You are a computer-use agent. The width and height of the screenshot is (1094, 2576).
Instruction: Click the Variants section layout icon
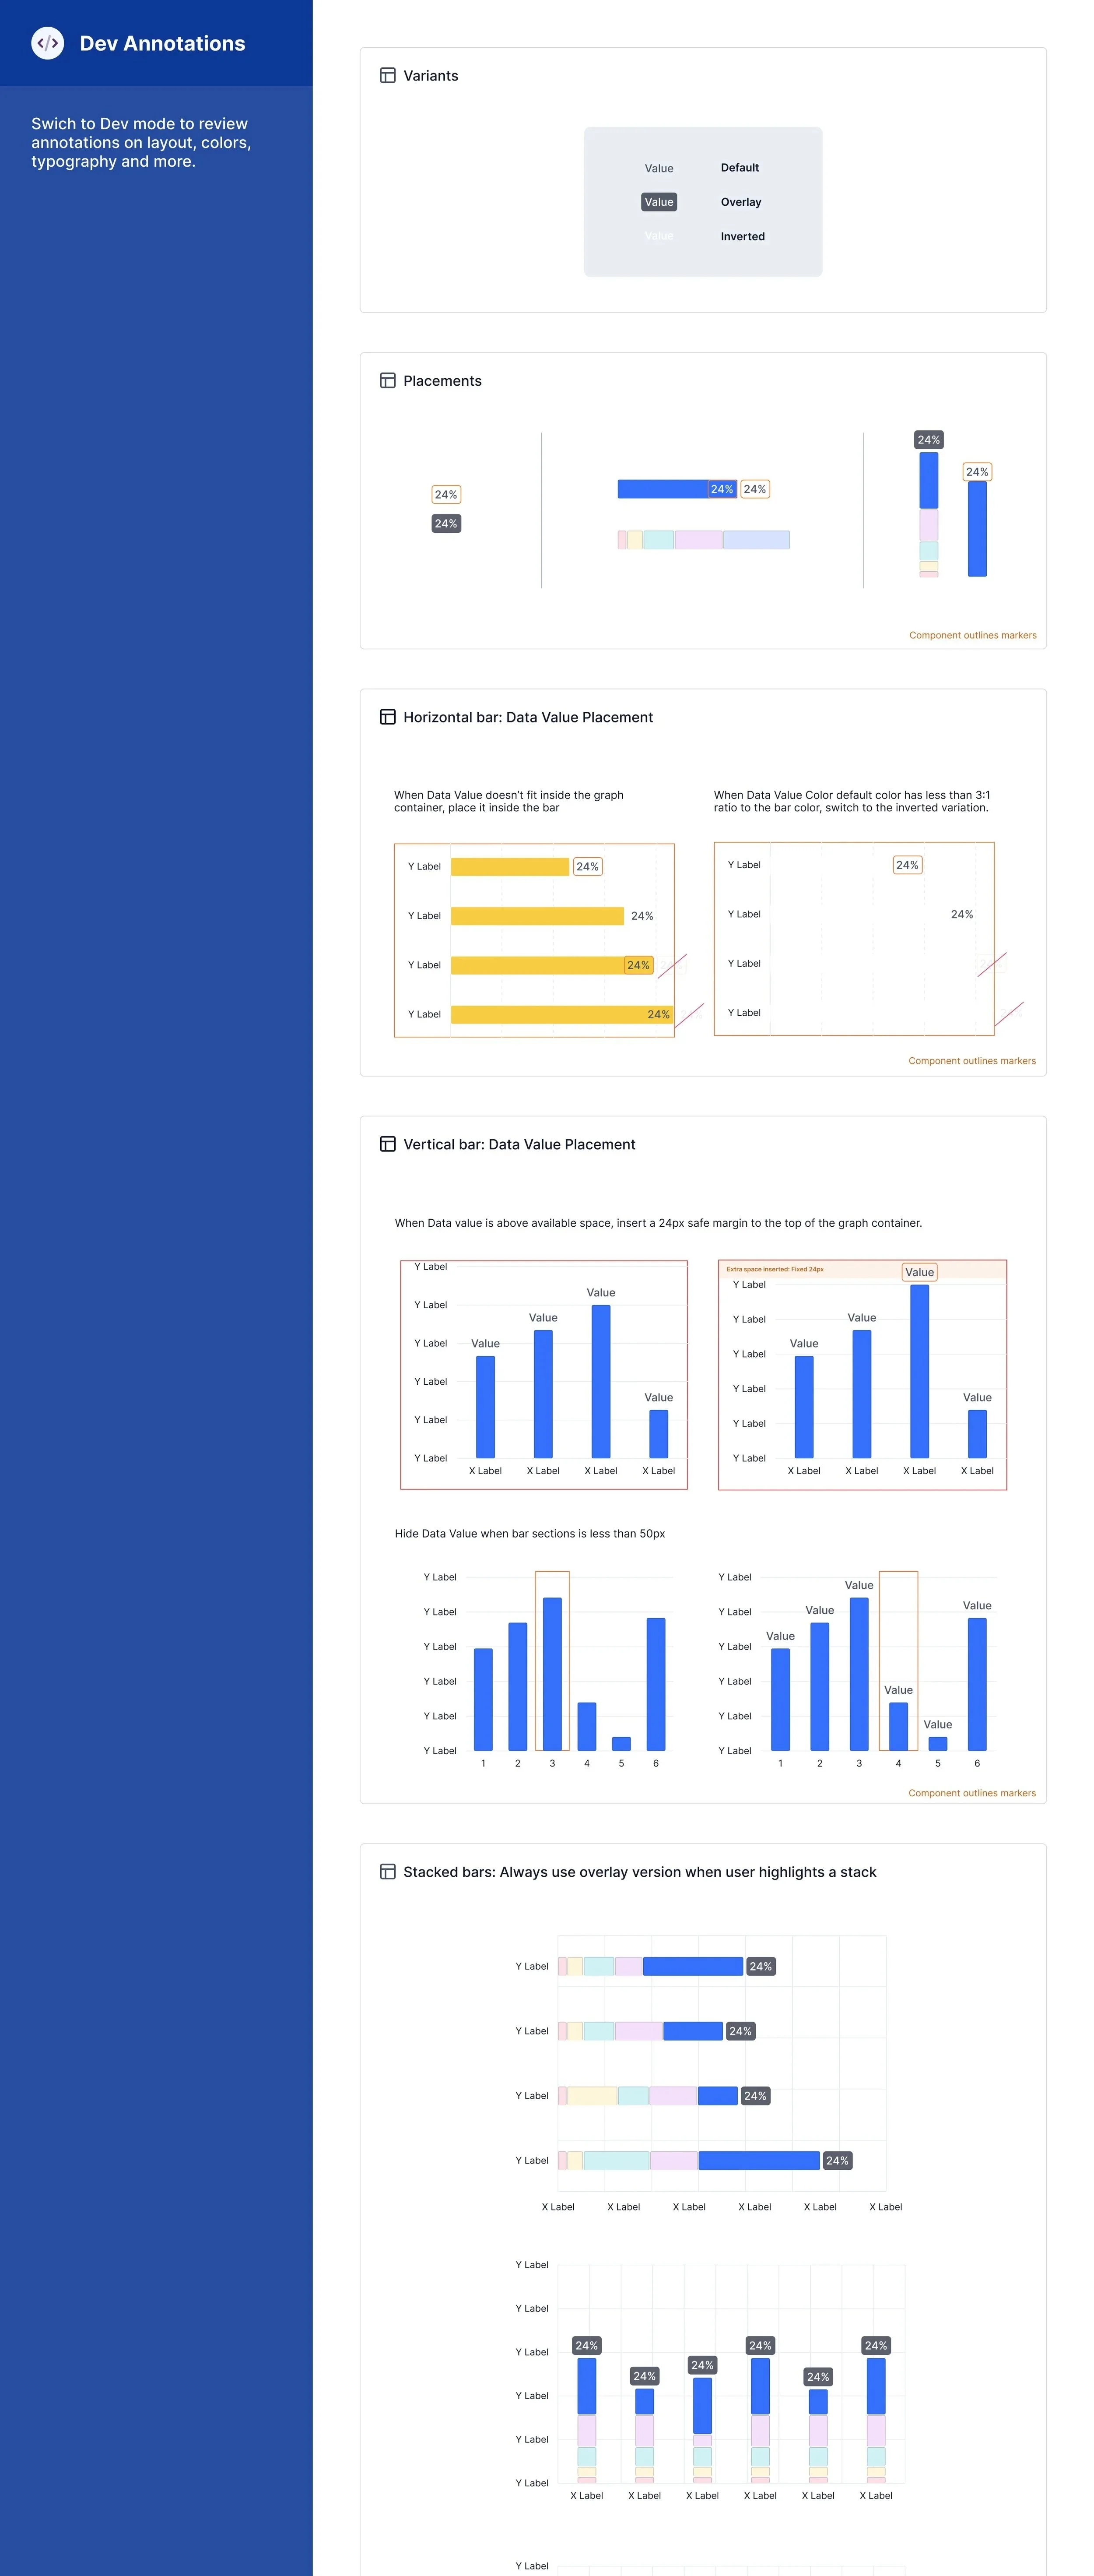click(388, 75)
